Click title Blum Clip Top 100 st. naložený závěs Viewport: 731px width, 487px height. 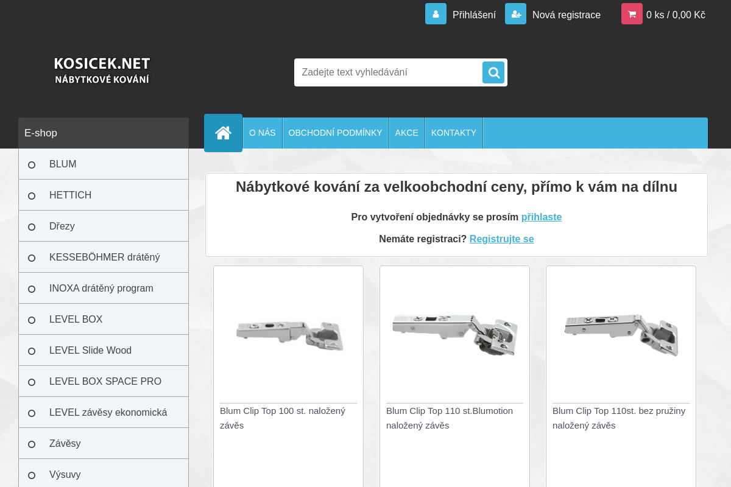[x=283, y=418]
